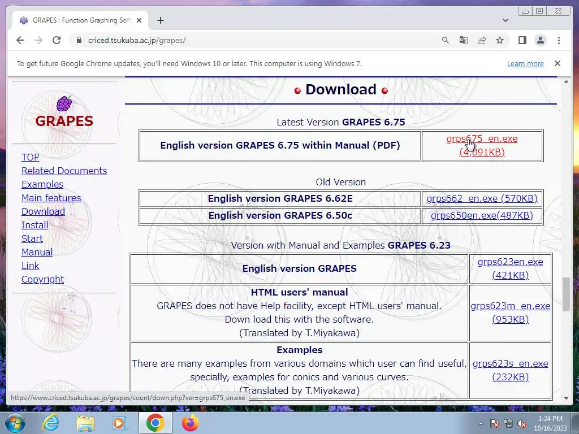Viewport: 579px width, 434px height.
Task: Open volume tray icon
Action: [522, 424]
